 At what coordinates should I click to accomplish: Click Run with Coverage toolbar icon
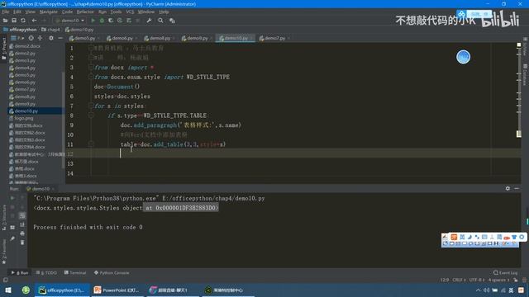click(111, 21)
